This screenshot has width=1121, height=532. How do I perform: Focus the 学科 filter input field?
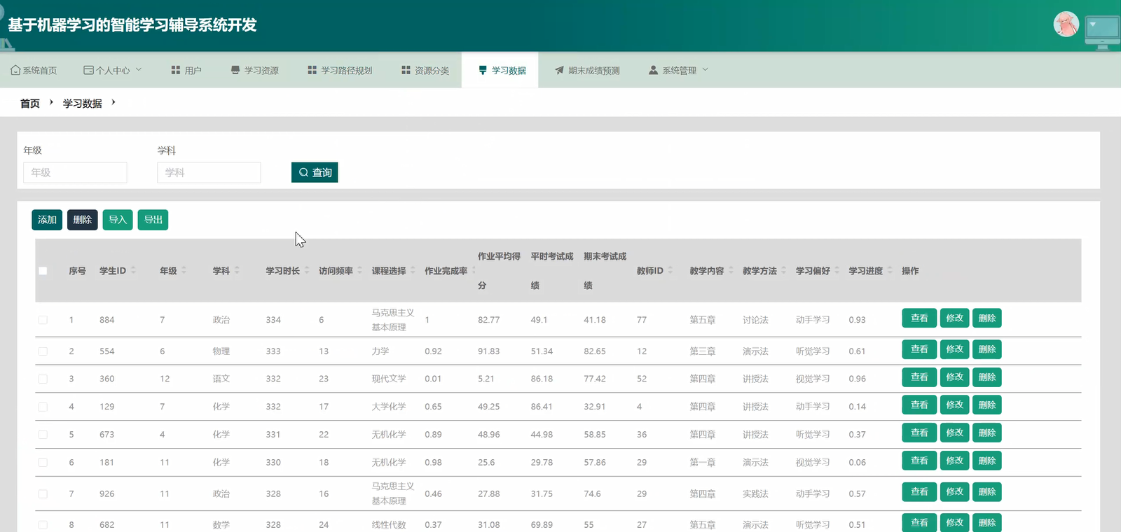pyautogui.click(x=209, y=172)
